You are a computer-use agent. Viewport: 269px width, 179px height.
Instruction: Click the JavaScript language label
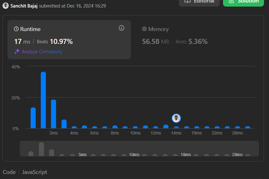click(34, 172)
